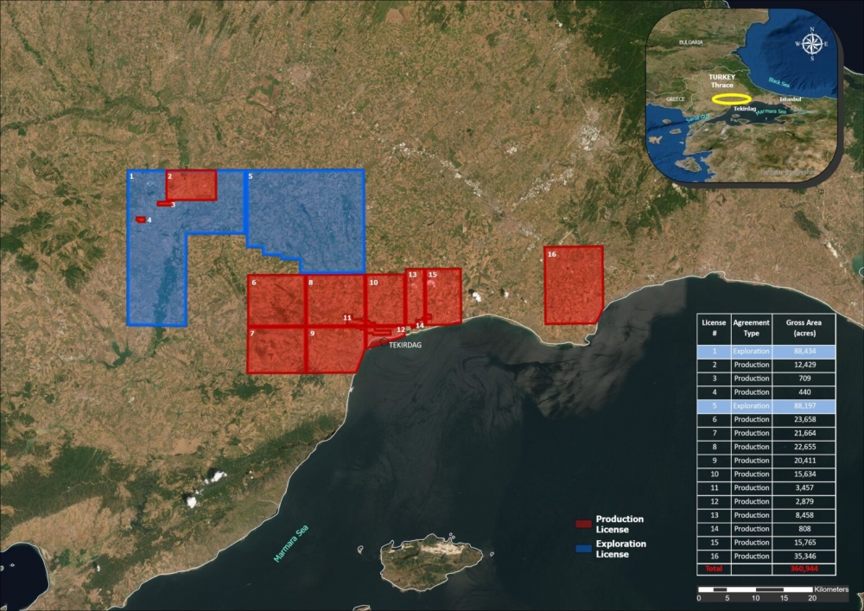Click the Agreement Type column header
This screenshot has width=864, height=611.
[751, 328]
